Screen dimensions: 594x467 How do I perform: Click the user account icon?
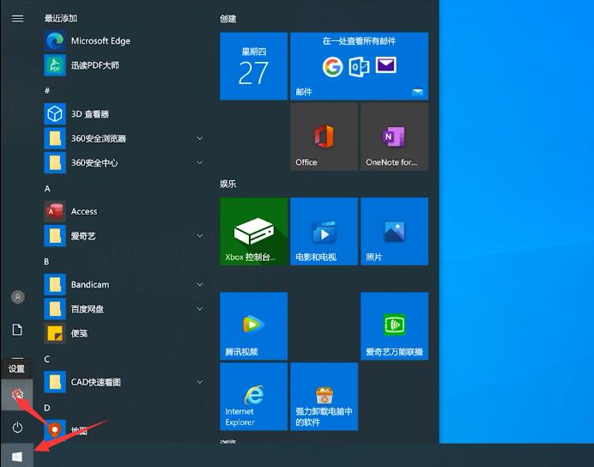click(x=18, y=297)
